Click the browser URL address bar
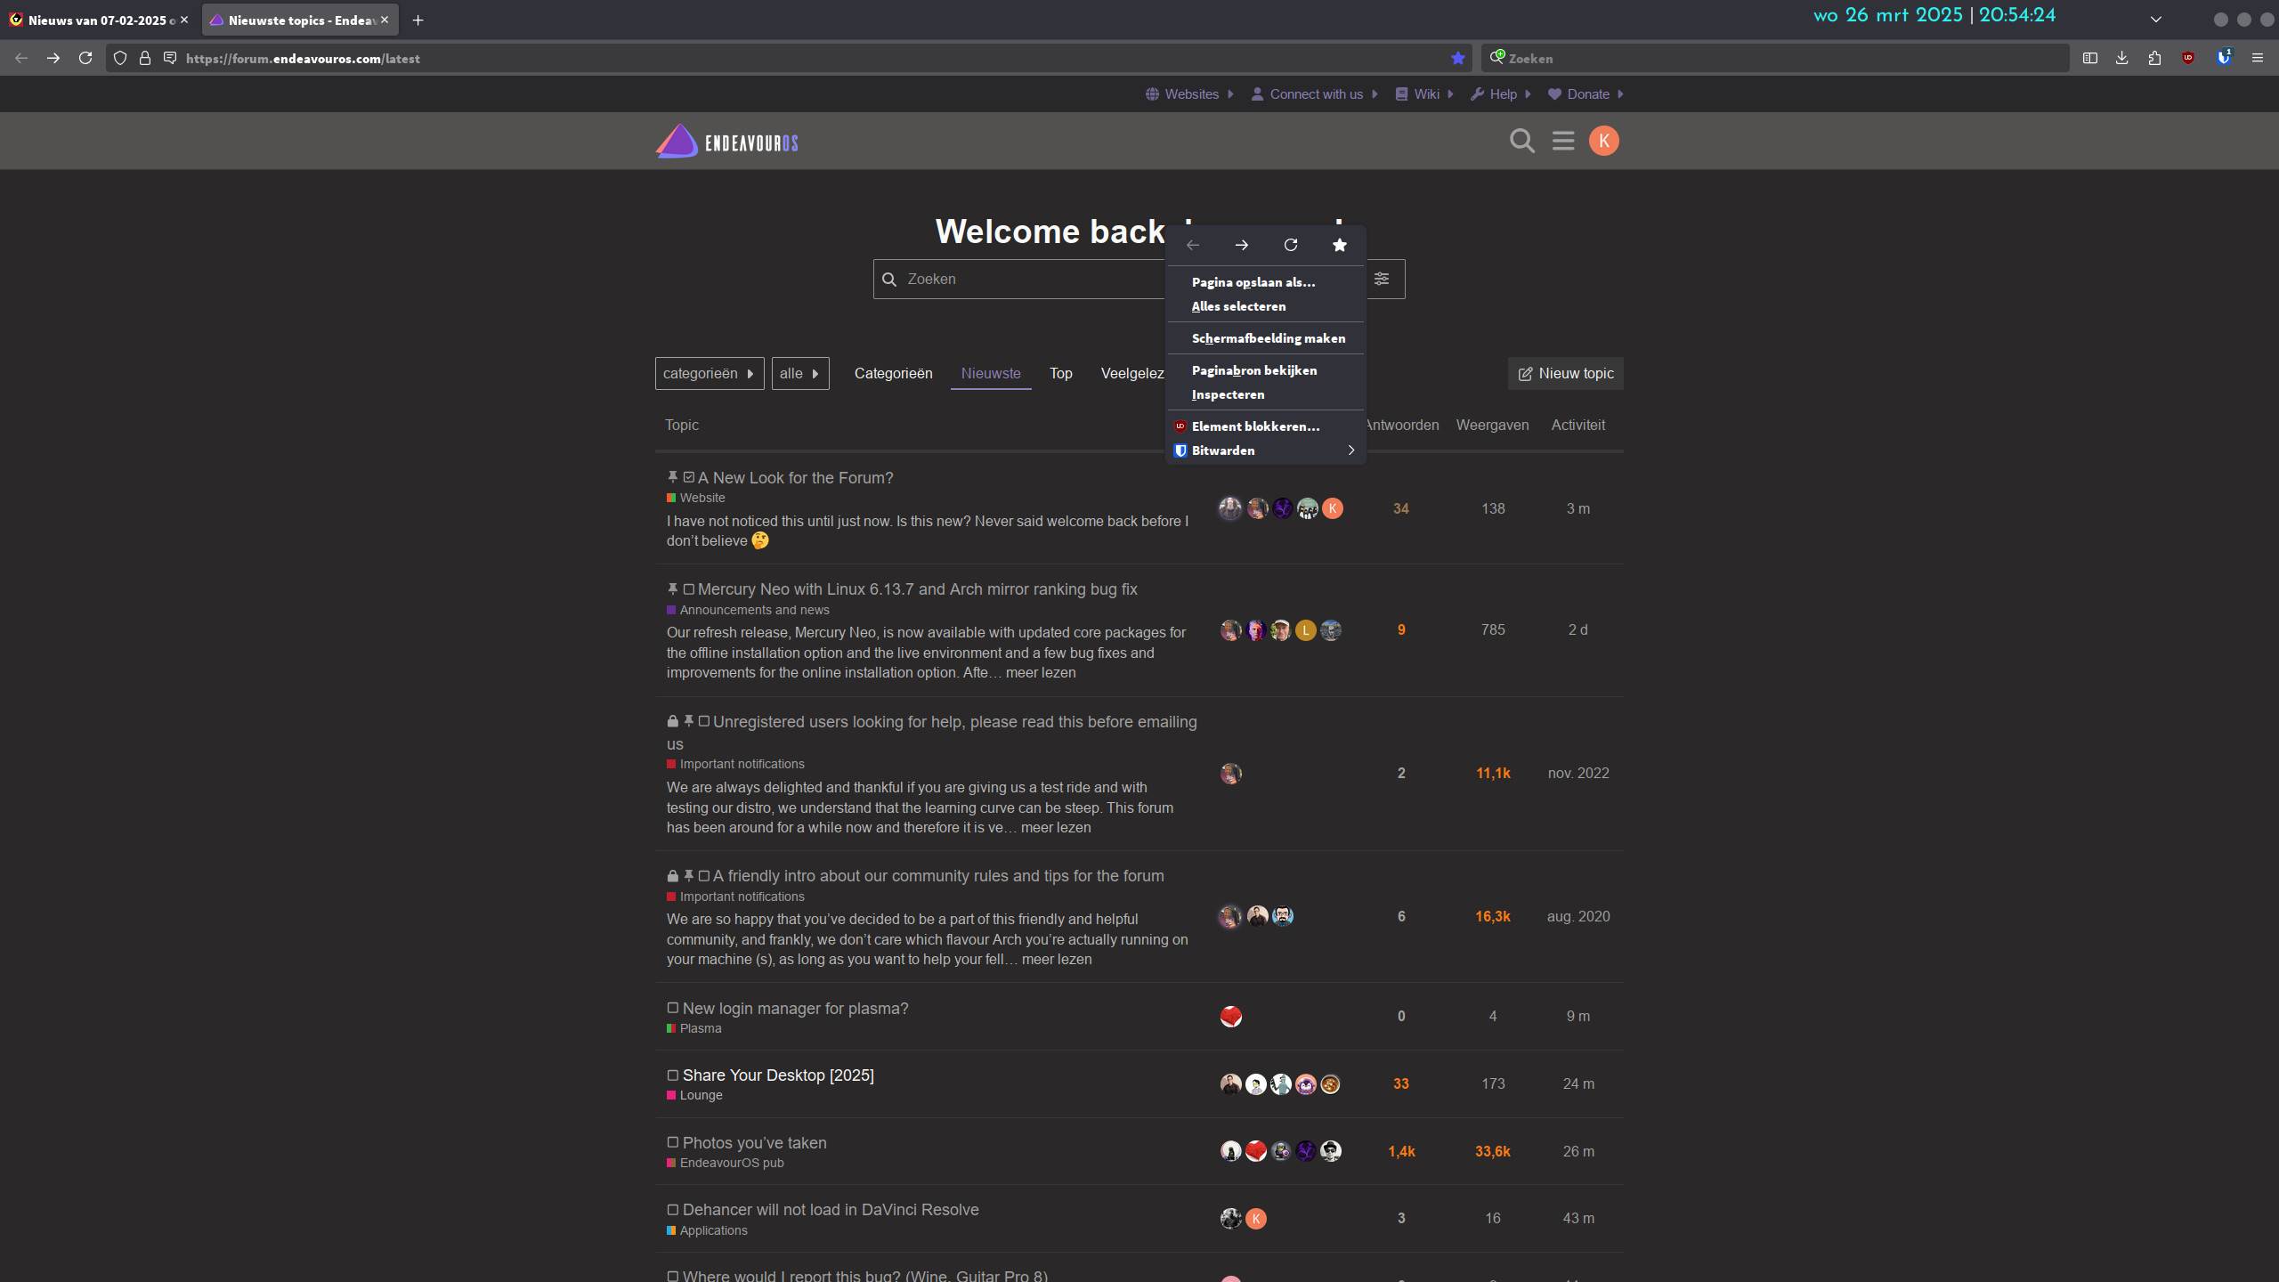This screenshot has width=2279, height=1282. pyautogui.click(x=787, y=58)
